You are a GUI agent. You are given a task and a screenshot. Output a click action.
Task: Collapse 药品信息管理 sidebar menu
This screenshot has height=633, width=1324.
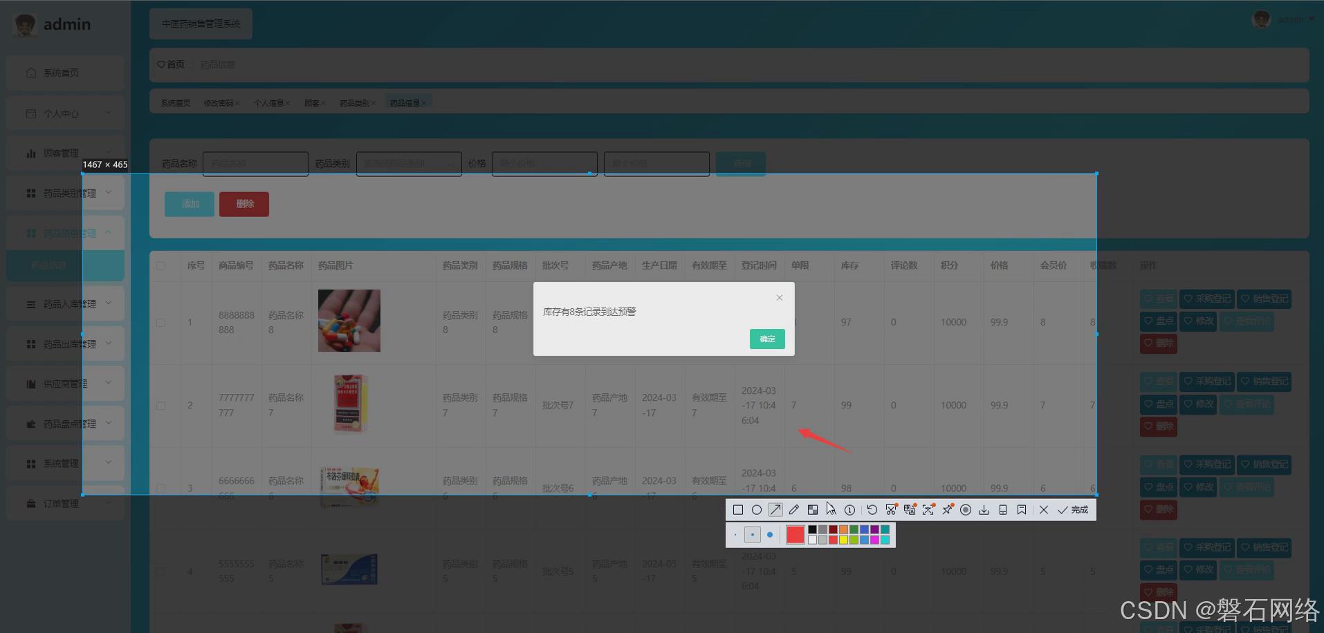65,234
